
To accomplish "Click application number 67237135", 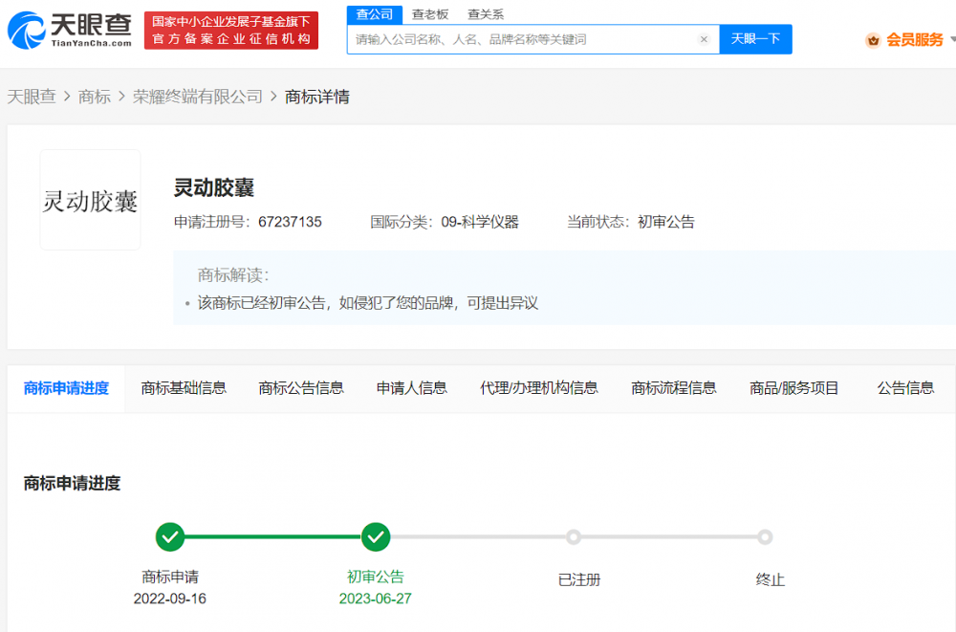I will click(290, 222).
